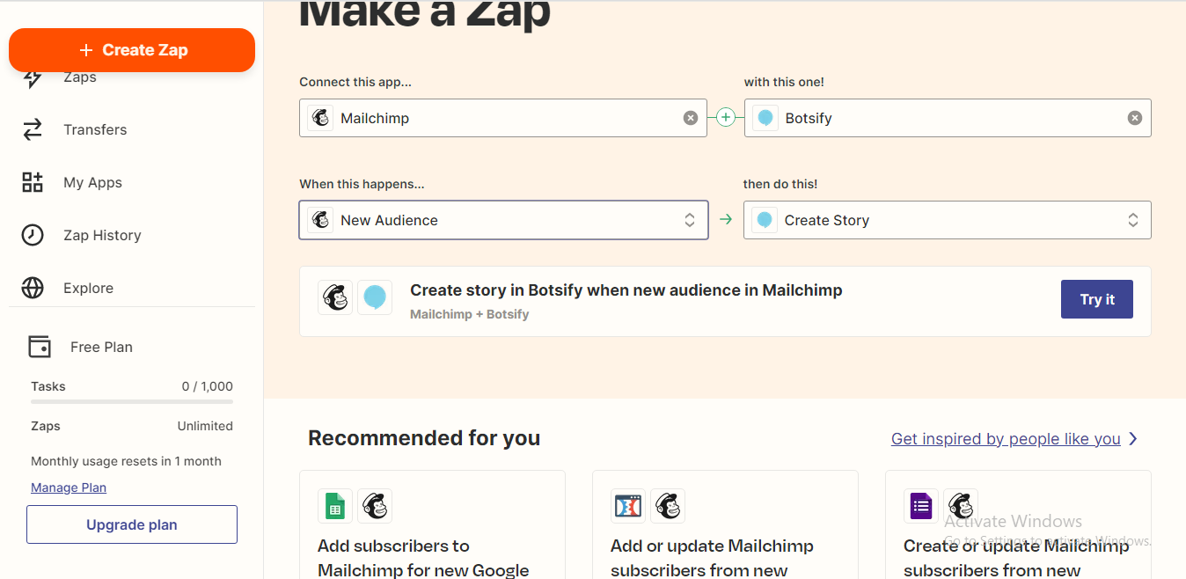Screen dimensions: 1186x579
Task: Open the New Audience trigger dropdown
Action: 503,220
